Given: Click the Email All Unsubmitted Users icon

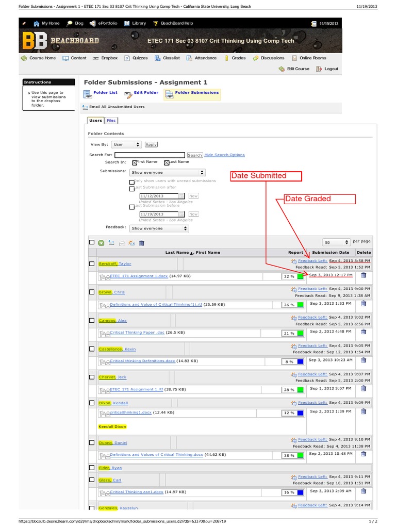Looking at the screenshot, I should point(85,107).
